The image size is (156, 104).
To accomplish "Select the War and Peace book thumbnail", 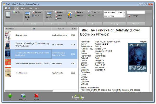I will pos(8,63).
